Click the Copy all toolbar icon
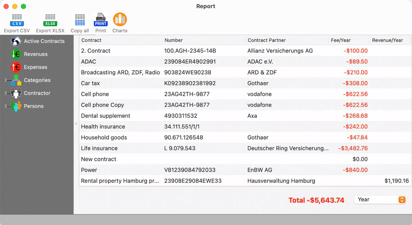 point(80,20)
